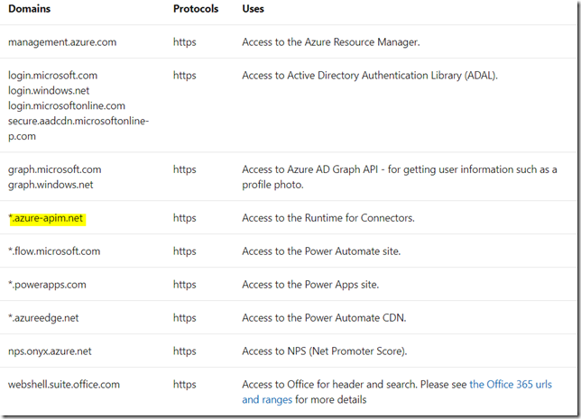Click highlighted *.azure-apim.net domain
This screenshot has height=419, width=581.
tap(47, 218)
